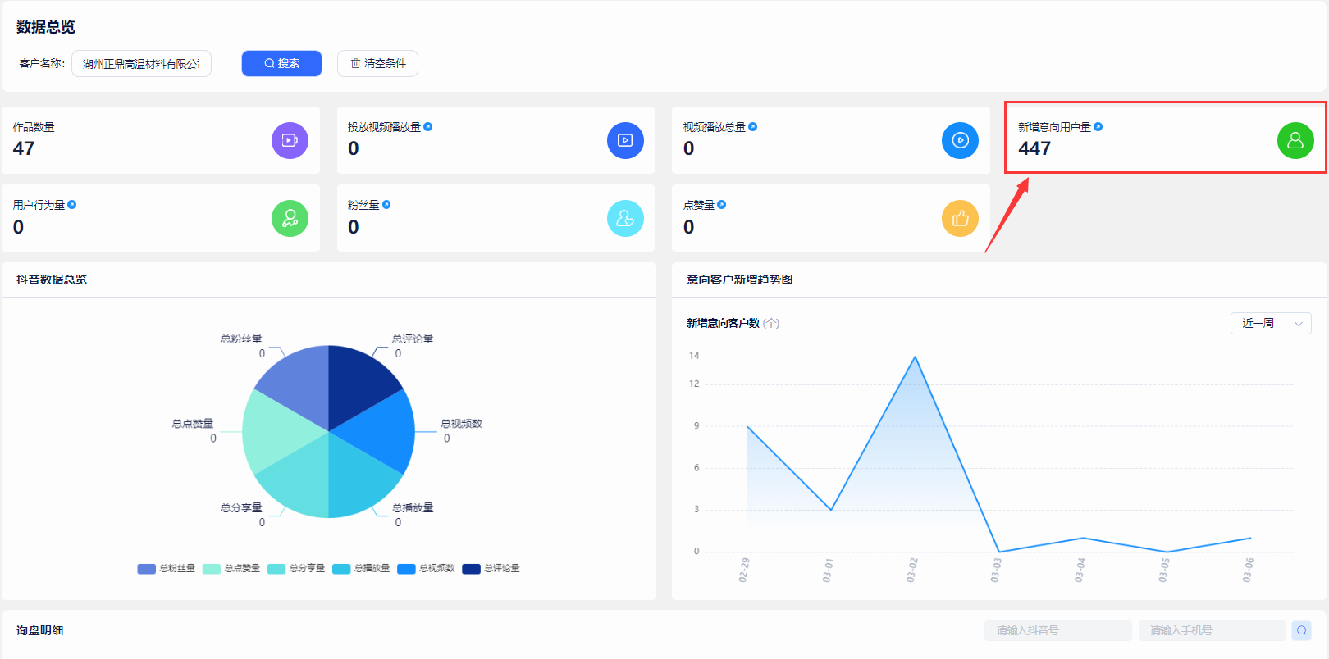Click the blue 投放视频播放量 play icon
The width and height of the screenshot is (1329, 659).
click(x=625, y=140)
